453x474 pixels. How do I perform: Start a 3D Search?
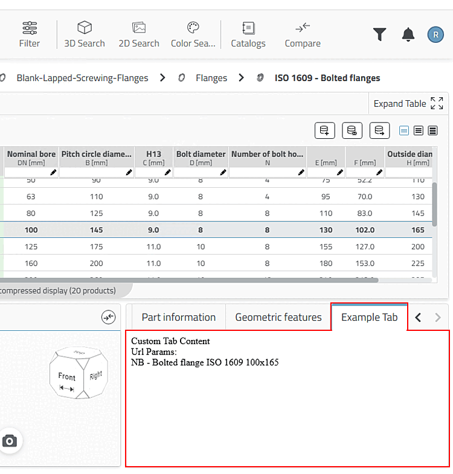click(x=85, y=34)
